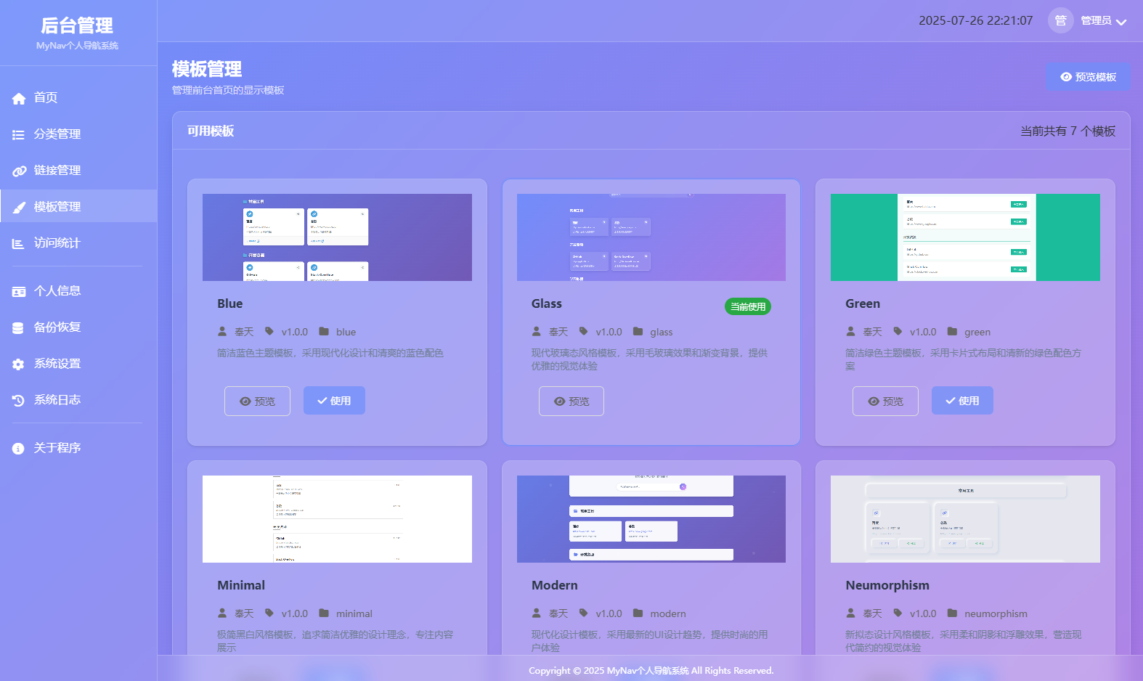1143x681 pixels.
Task: Click the home icon in sidebar
Action: [19, 99]
